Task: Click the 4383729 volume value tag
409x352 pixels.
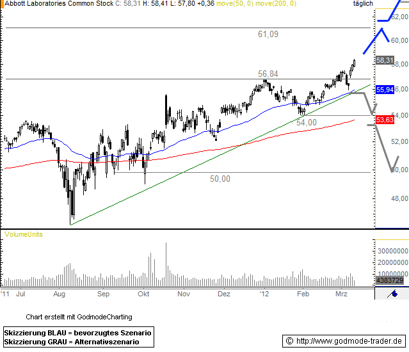Action: (390, 280)
